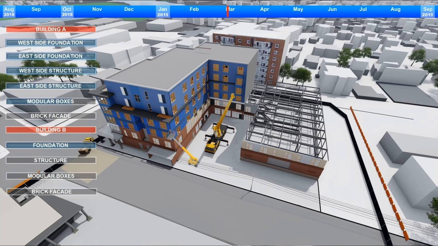The width and height of the screenshot is (438, 246).
Task: Jump to May on the timeline
Action: (298, 9)
